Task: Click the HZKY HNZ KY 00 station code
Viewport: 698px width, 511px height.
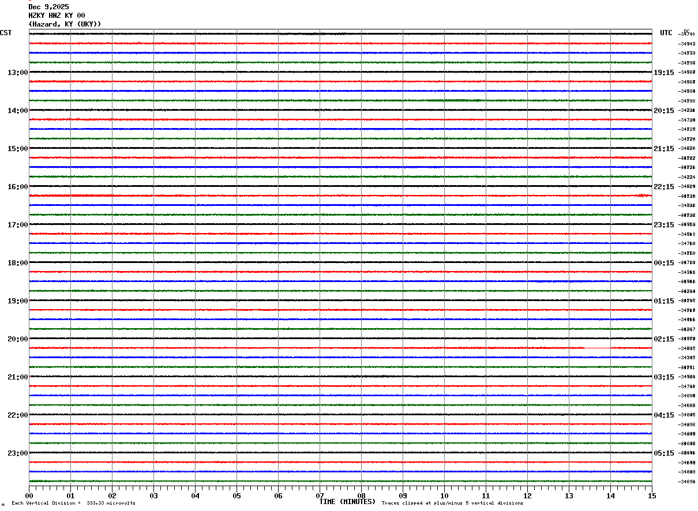Action: point(57,16)
